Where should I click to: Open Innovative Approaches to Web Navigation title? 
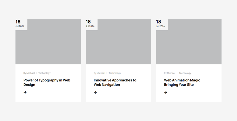[115, 82]
